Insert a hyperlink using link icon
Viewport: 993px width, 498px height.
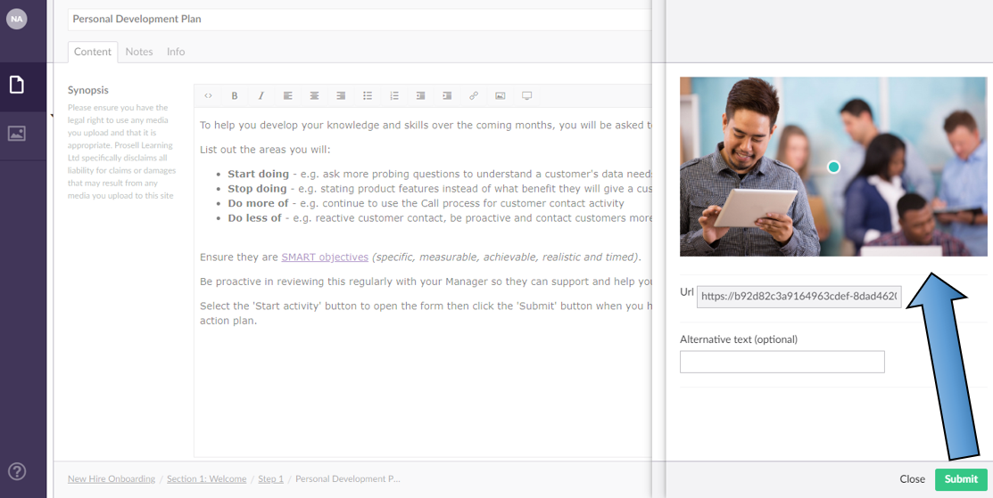coord(474,96)
